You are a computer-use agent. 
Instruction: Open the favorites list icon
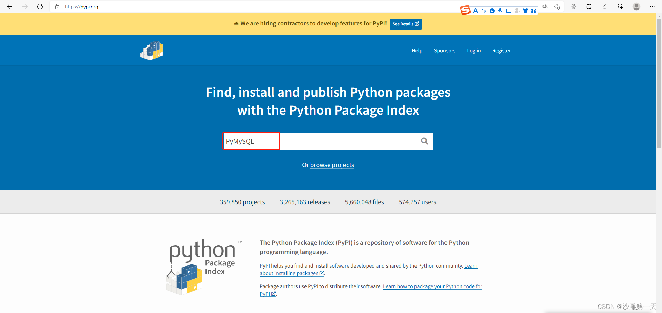pyautogui.click(x=605, y=7)
